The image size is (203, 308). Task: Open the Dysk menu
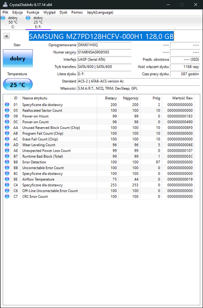[x=63, y=12]
